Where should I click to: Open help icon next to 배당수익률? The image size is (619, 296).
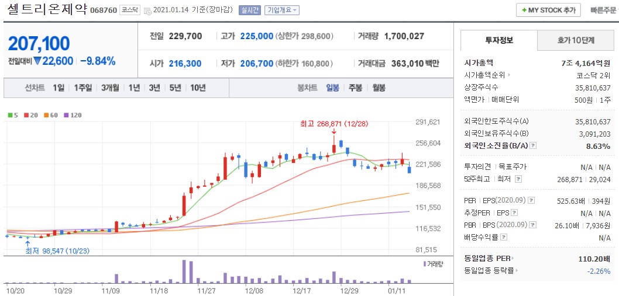click(504, 238)
